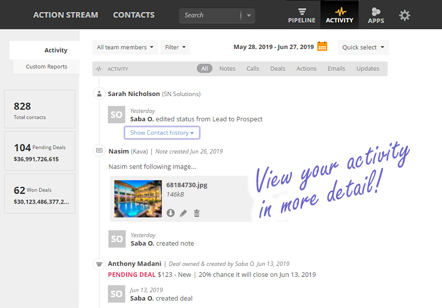Open Anthony Madani contact
442x308 pixels.
click(135, 263)
